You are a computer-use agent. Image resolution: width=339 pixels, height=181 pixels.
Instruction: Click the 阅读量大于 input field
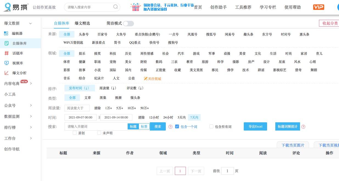pos(77,108)
